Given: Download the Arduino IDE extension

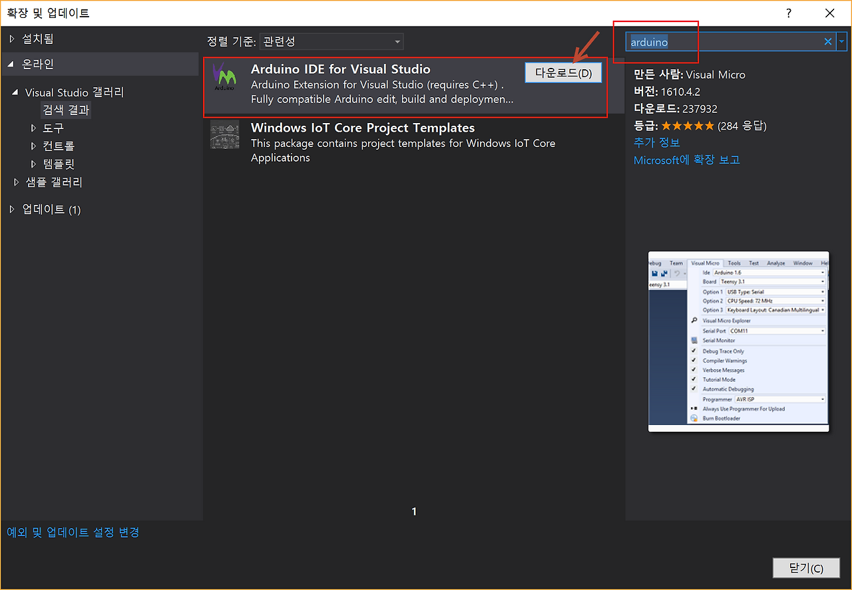Looking at the screenshot, I should [563, 73].
